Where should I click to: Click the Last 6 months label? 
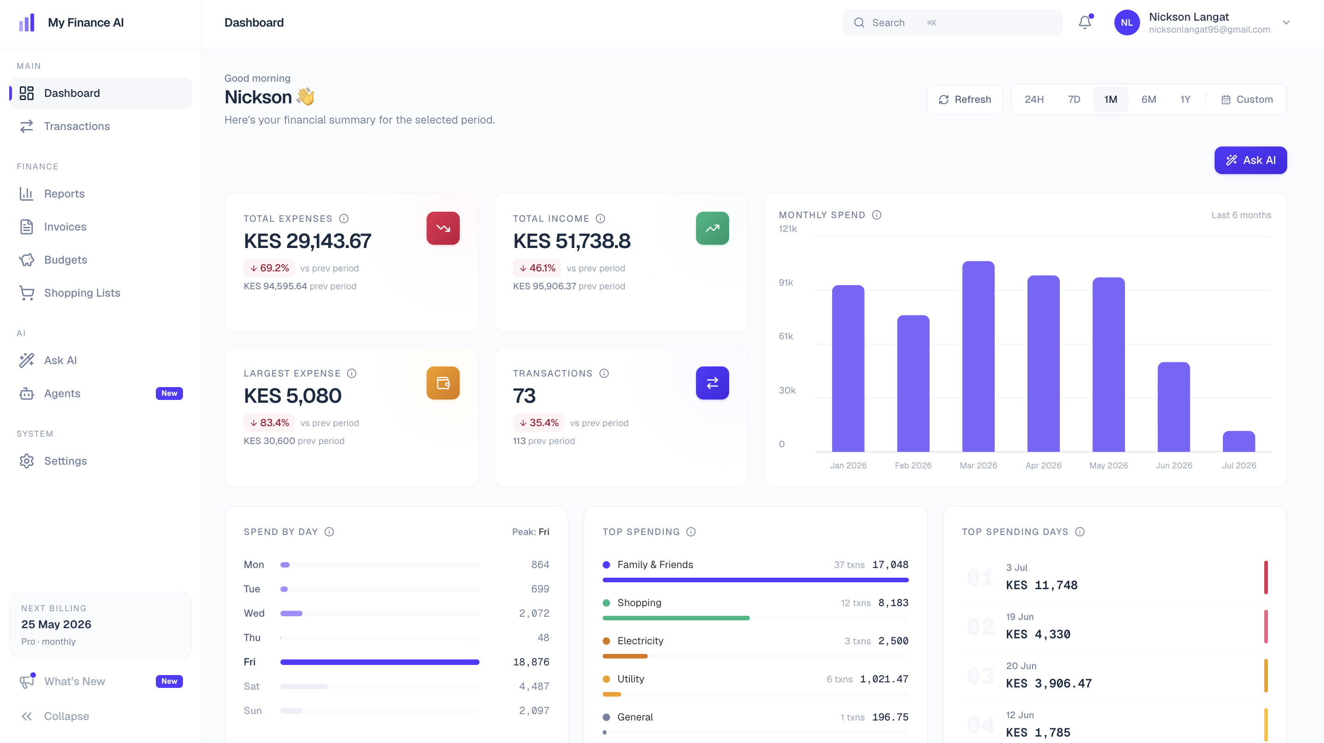(1241, 215)
